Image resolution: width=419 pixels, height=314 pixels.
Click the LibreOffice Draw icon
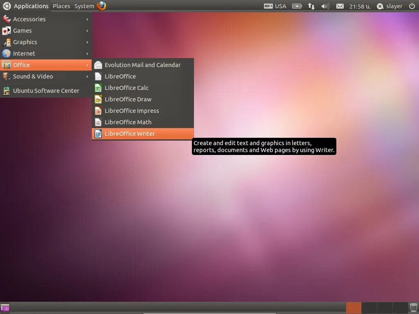(98, 99)
